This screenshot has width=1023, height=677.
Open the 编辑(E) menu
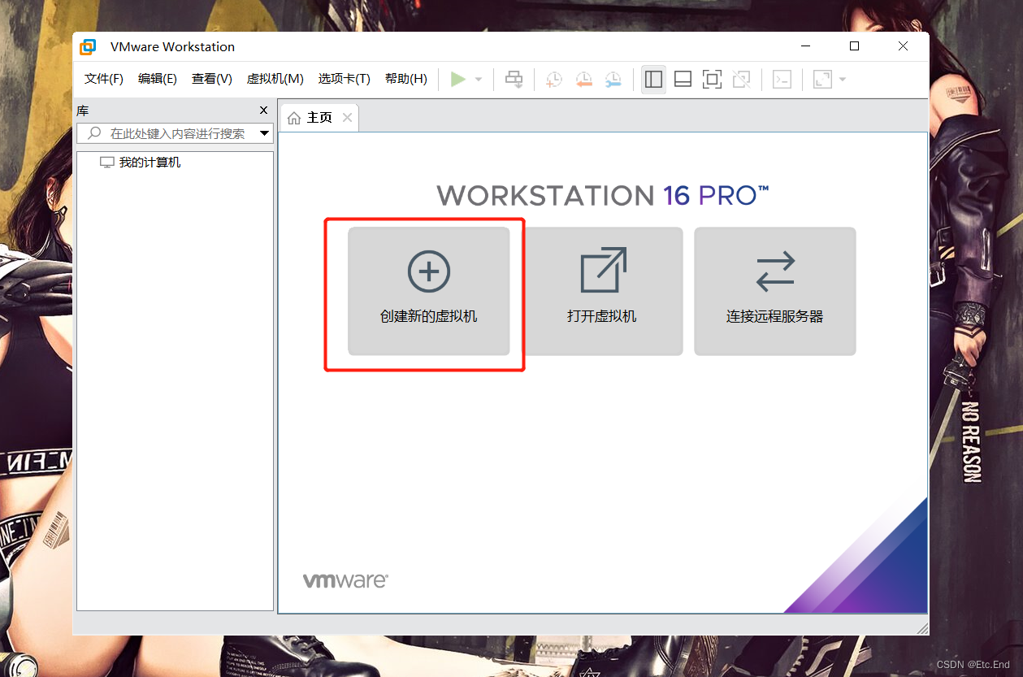point(158,79)
